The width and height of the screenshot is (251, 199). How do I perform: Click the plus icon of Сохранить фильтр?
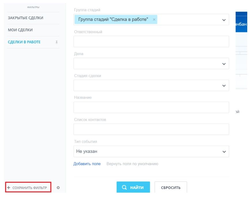[9, 187]
